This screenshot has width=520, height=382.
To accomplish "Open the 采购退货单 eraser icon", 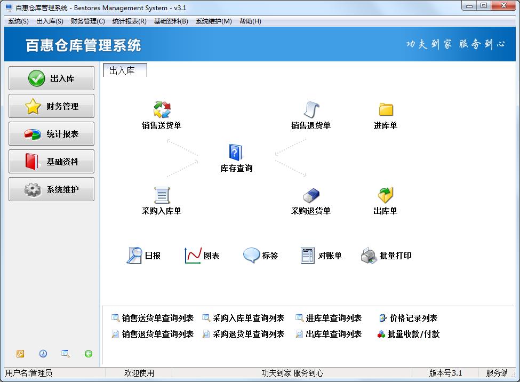I will tap(311, 195).
